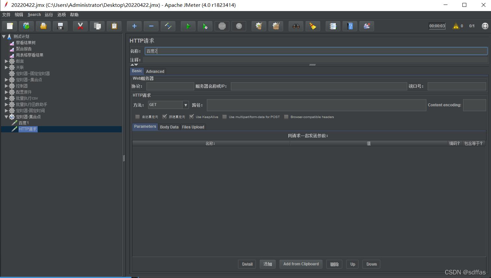Collapse the 测试计划 root node
This screenshot has width=491, height=278.
click(4, 36)
